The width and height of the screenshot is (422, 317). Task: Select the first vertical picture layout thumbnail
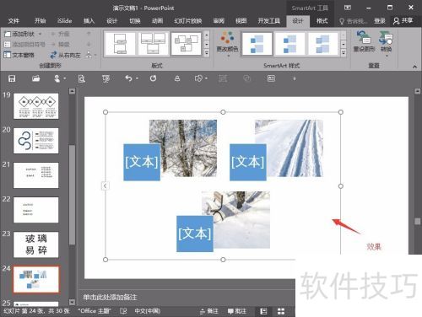[120, 44]
